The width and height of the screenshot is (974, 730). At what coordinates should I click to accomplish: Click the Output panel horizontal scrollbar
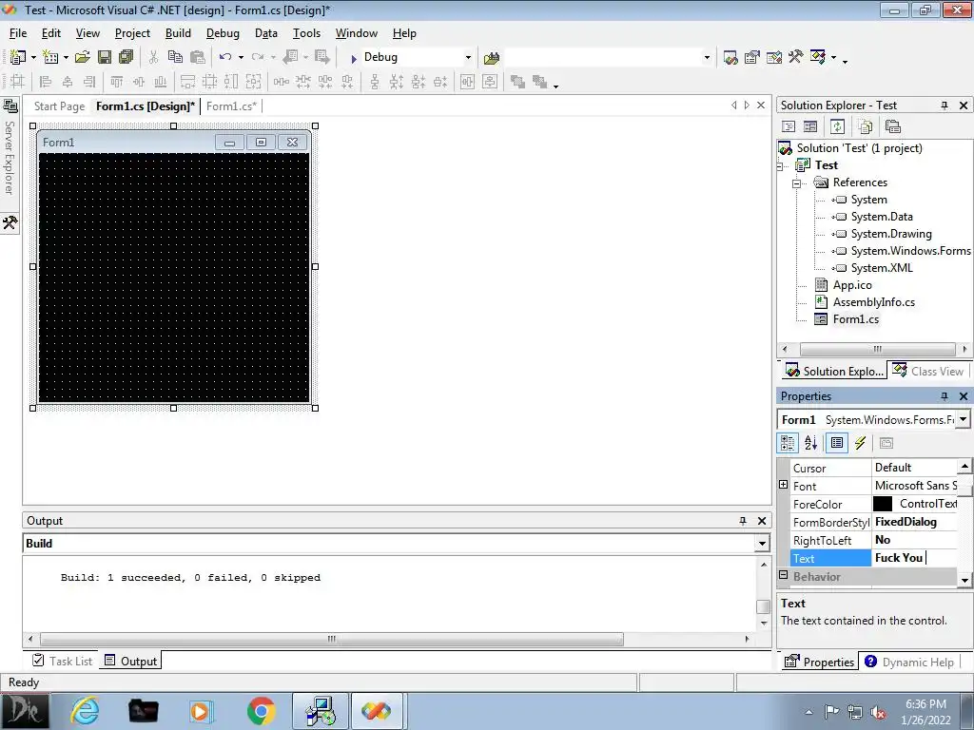[332, 639]
